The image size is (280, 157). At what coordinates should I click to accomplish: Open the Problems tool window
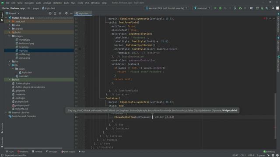point(23,152)
